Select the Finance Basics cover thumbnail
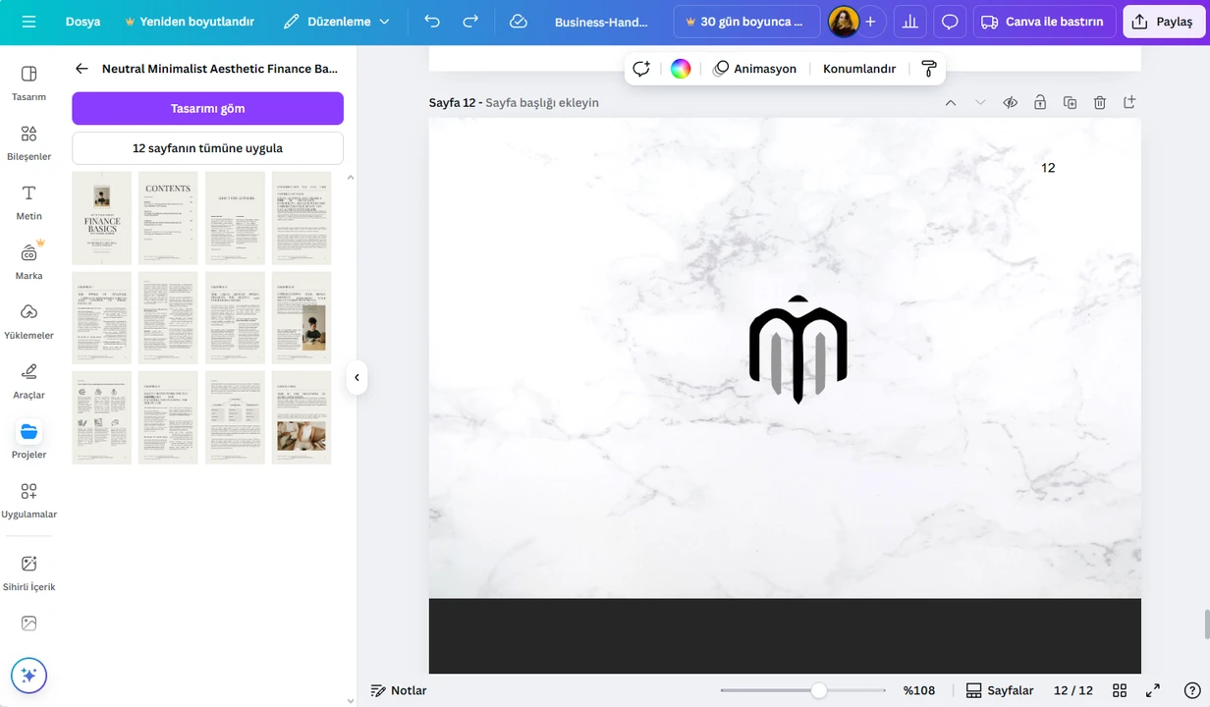The width and height of the screenshot is (1210, 707). pyautogui.click(x=101, y=218)
